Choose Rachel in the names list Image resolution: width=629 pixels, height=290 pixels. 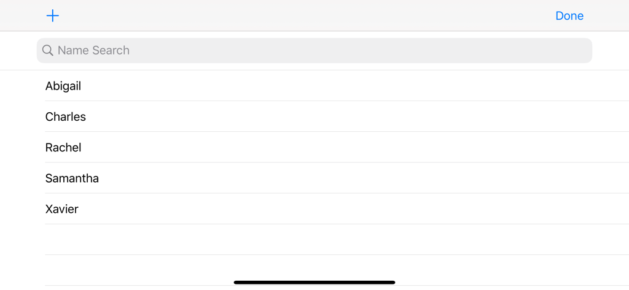tap(63, 147)
